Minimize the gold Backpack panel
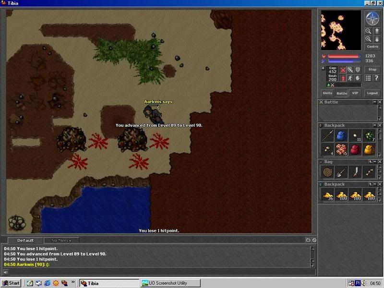Screen dimensions: 384x288 click(375, 184)
